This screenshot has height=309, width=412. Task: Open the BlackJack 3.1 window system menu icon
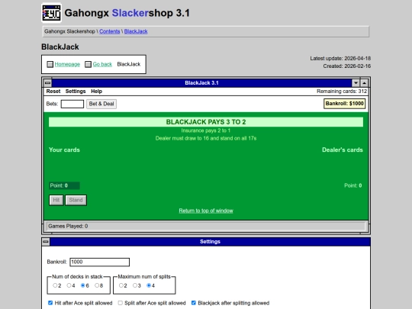coord(47,83)
